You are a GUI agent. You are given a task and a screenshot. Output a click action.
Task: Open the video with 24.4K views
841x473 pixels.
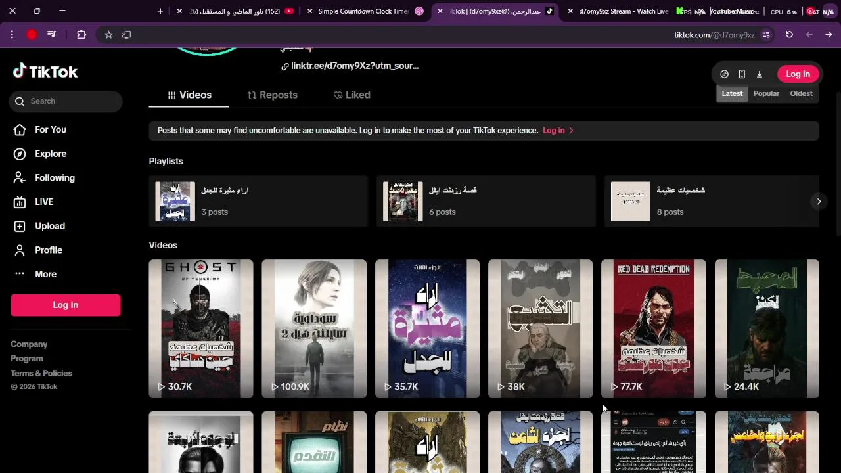pyautogui.click(x=767, y=328)
